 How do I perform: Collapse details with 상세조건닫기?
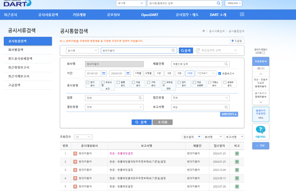pyautogui.click(x=229, y=114)
